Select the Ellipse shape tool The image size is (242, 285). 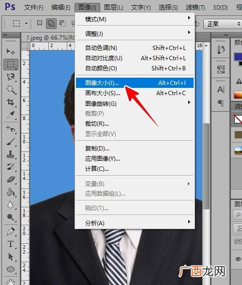pos(11,269)
